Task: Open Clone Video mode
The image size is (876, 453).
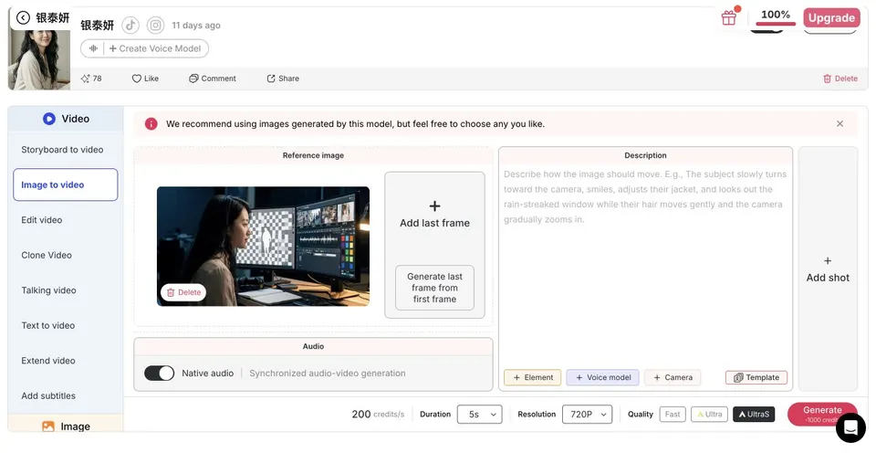Action: click(x=47, y=255)
